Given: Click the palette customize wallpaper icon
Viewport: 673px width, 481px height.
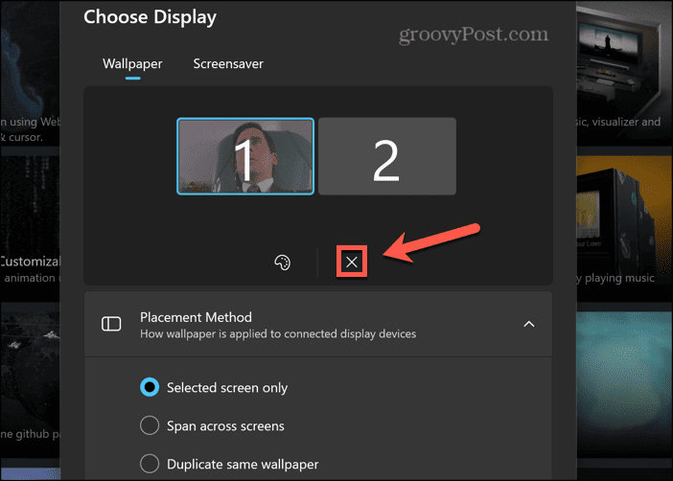Looking at the screenshot, I should click(283, 263).
